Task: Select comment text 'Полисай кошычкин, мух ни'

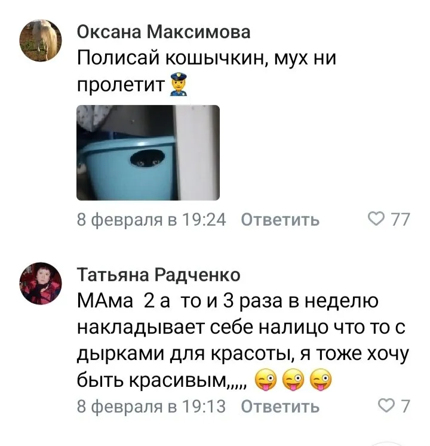Action: tap(207, 59)
